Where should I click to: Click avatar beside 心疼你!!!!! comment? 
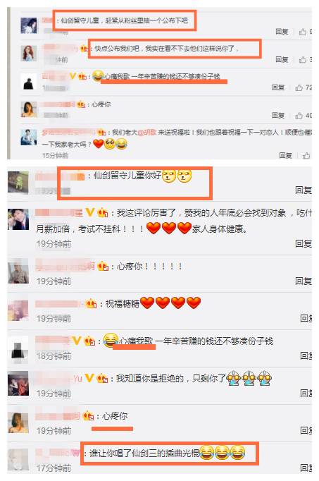point(18,272)
